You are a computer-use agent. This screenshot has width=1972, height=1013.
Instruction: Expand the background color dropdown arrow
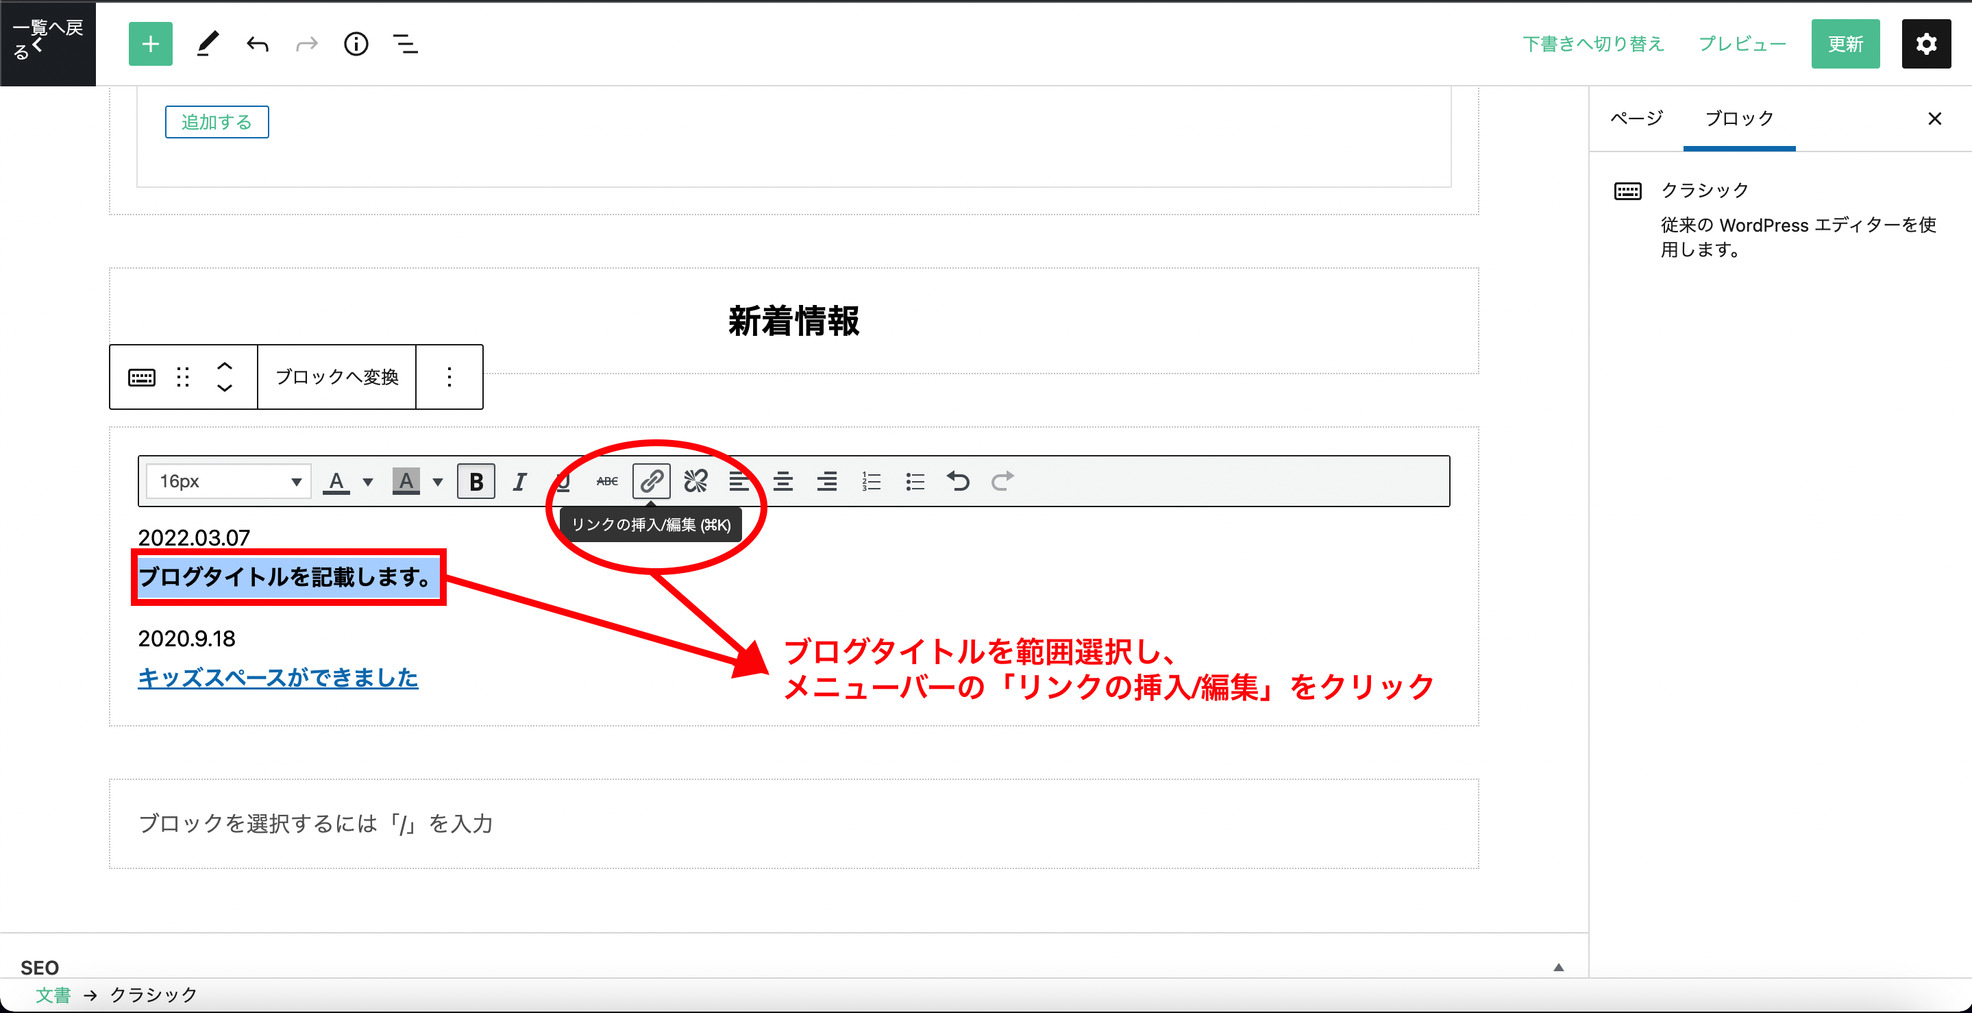click(x=438, y=482)
